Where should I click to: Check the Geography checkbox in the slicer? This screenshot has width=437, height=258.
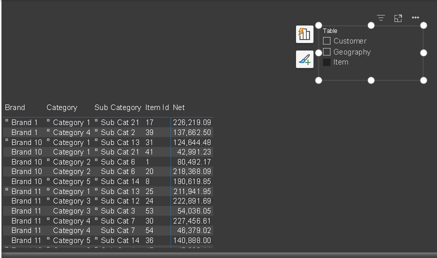(x=326, y=52)
